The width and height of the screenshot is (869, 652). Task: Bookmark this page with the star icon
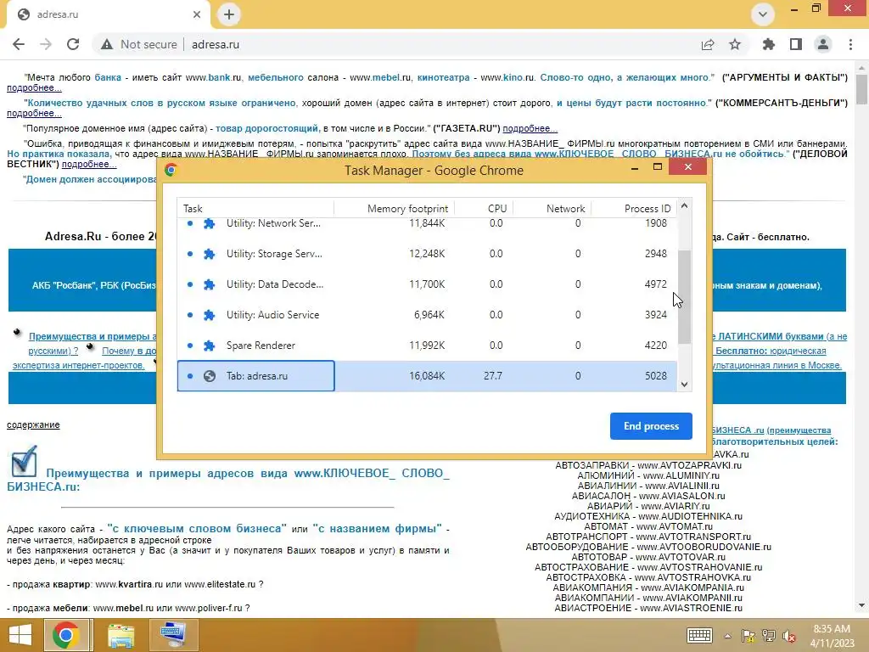click(x=735, y=44)
